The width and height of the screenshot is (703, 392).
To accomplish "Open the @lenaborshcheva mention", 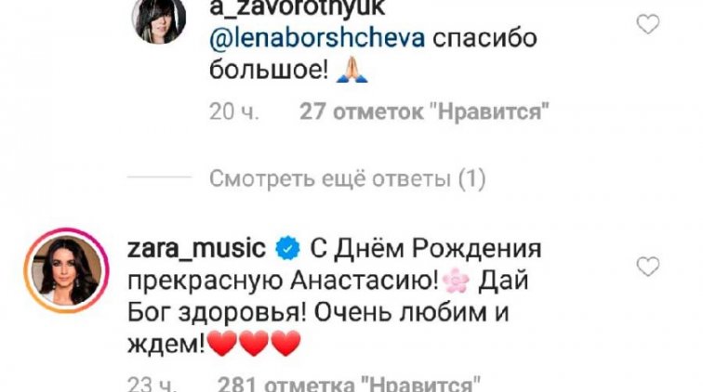I will 317,38.
